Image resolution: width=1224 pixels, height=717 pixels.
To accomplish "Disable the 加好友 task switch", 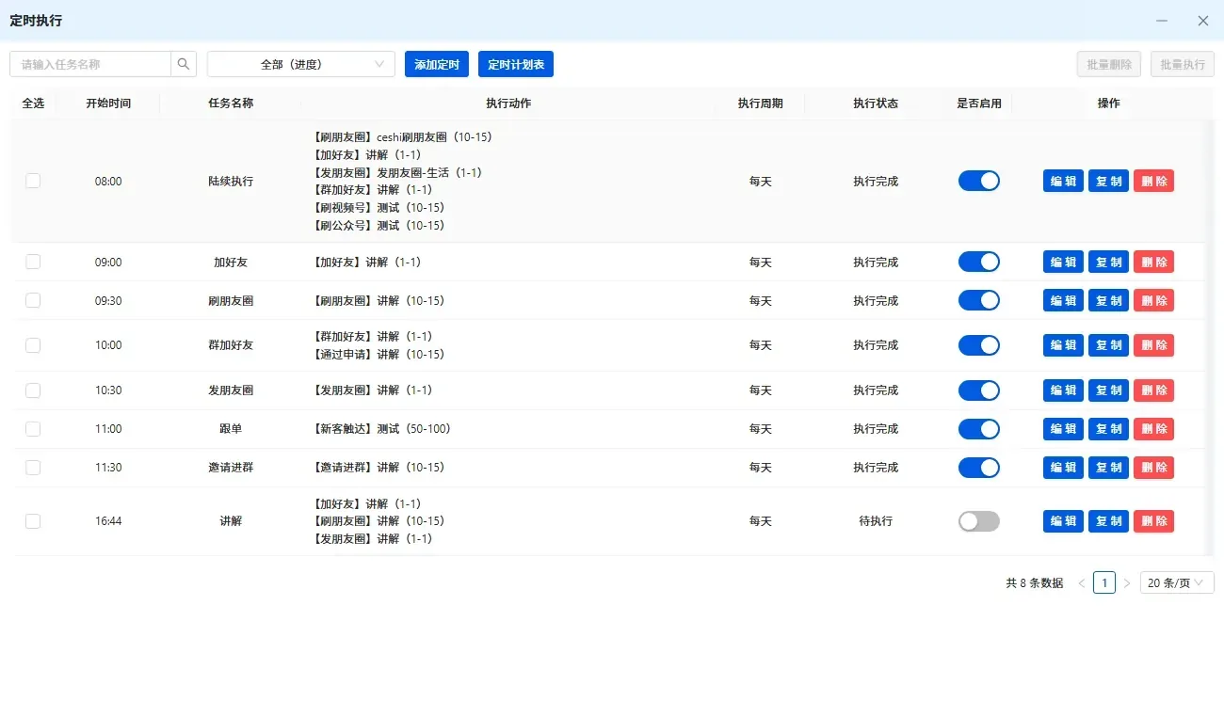I will point(979,262).
